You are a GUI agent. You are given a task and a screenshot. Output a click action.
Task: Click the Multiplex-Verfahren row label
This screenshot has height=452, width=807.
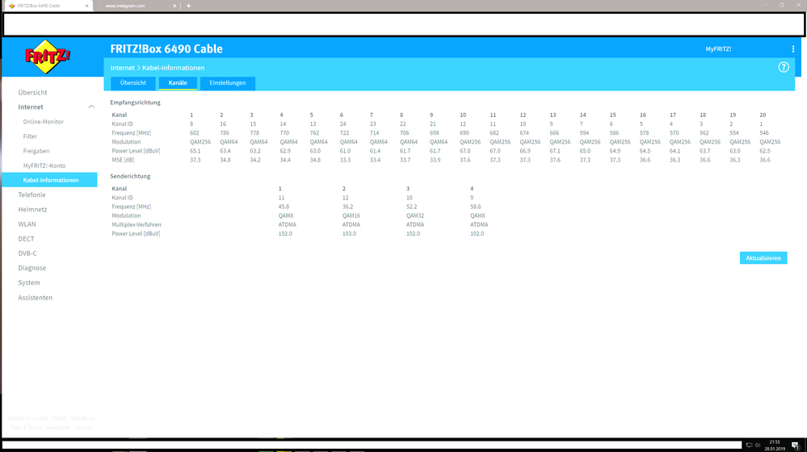(137, 224)
